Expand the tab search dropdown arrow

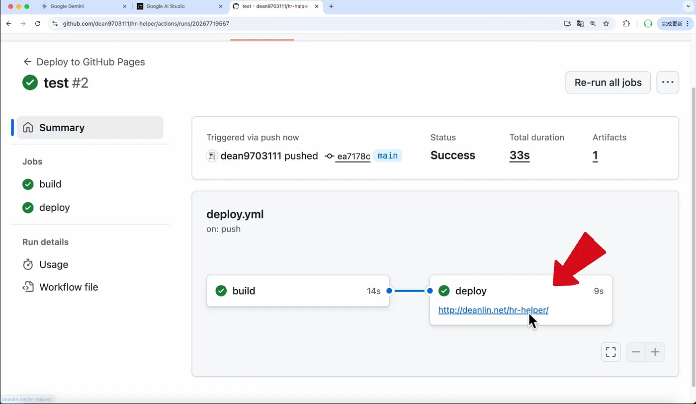tap(689, 6)
